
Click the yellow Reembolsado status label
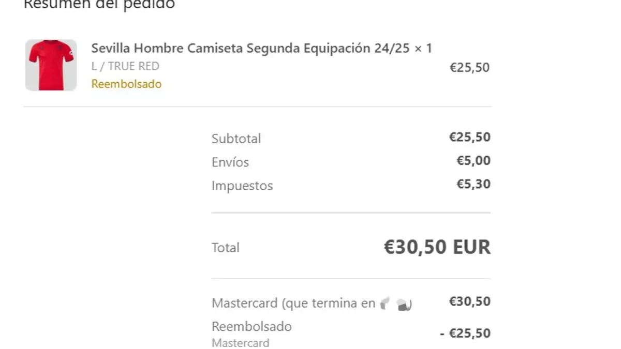click(126, 84)
